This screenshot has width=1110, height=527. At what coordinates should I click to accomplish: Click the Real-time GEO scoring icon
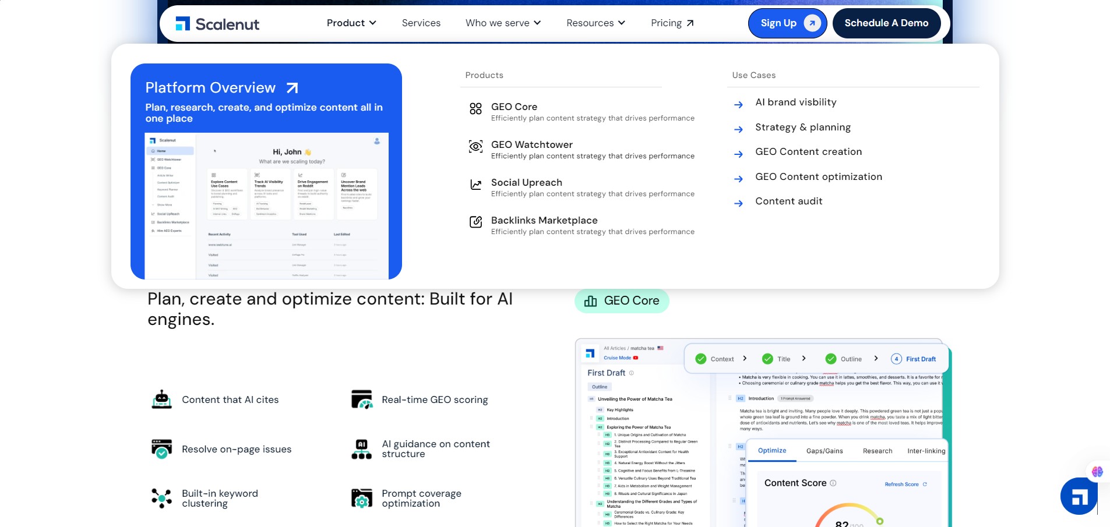362,399
